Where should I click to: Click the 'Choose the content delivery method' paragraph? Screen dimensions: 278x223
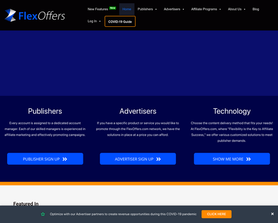coord(232,132)
